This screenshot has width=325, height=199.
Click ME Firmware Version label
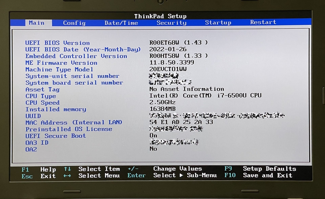(61, 63)
